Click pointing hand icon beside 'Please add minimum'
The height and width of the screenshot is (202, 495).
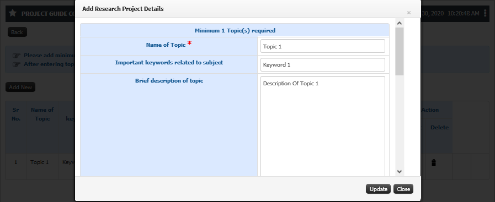[x=17, y=56]
